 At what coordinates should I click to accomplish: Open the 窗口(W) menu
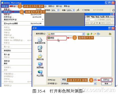click(x=59, y=6)
